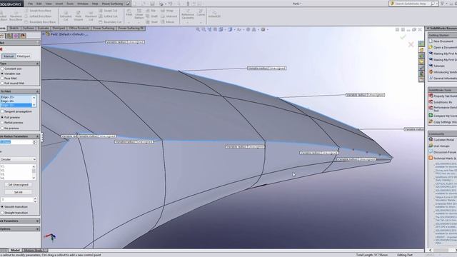
Task: Click the Search SolidWorks Help box
Action: [x=413, y=4]
